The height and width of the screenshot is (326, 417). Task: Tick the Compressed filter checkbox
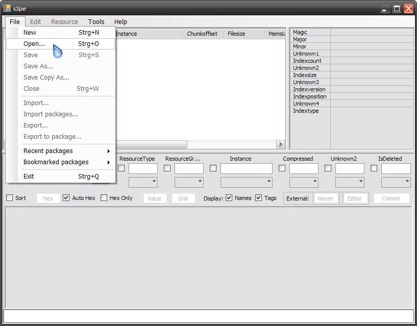pyautogui.click(x=282, y=168)
